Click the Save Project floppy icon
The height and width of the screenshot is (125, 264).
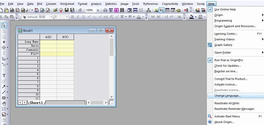67,10
